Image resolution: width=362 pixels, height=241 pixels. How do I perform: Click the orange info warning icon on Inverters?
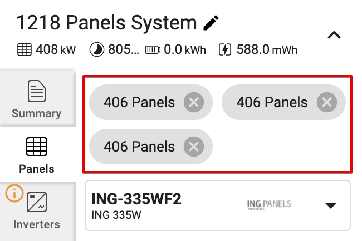pos(14,193)
